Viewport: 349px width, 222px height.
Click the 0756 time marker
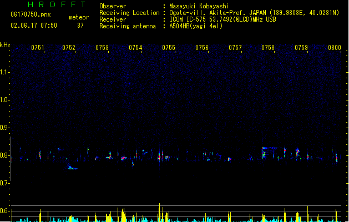point(202,48)
